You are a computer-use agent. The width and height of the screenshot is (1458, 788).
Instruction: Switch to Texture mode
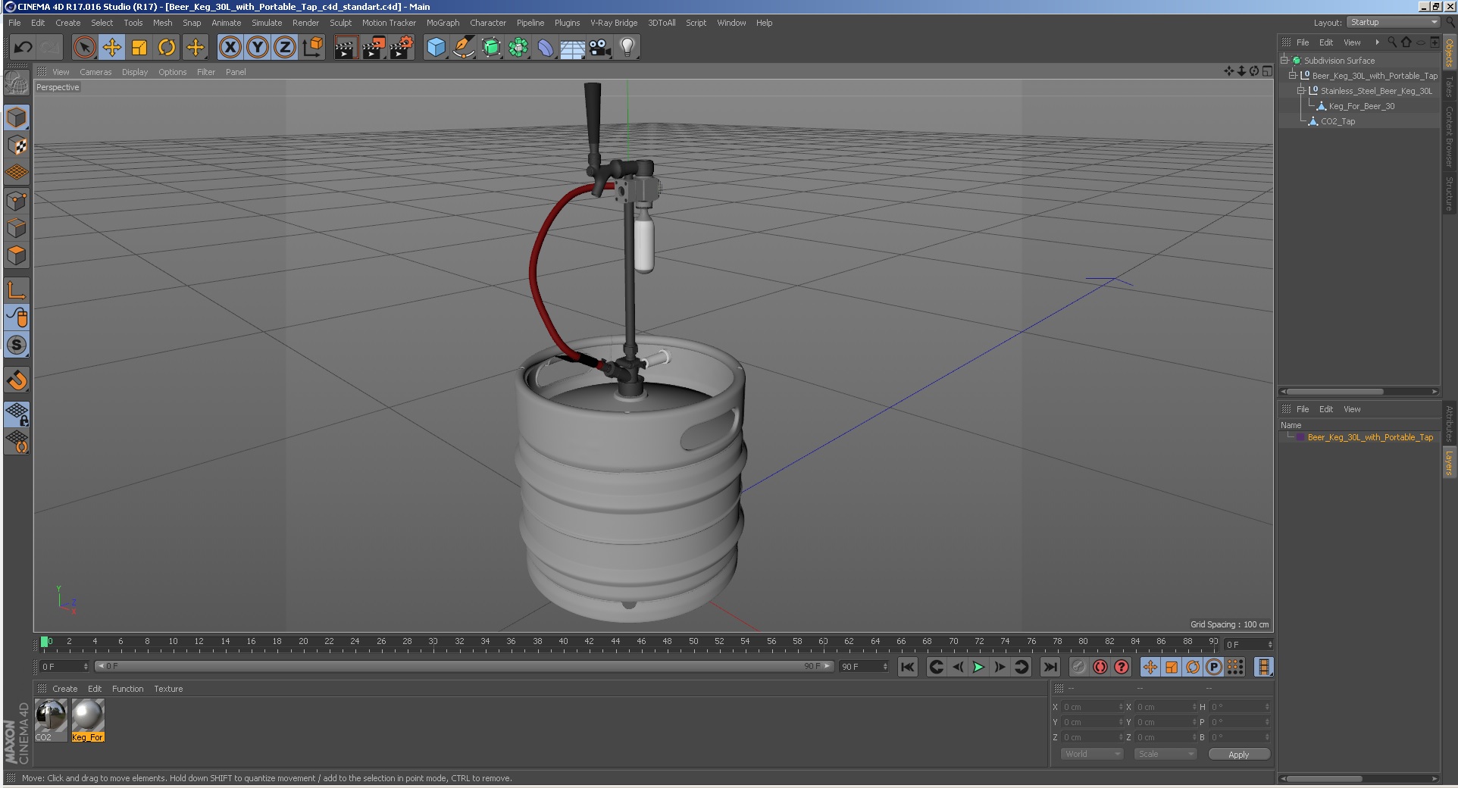17,145
